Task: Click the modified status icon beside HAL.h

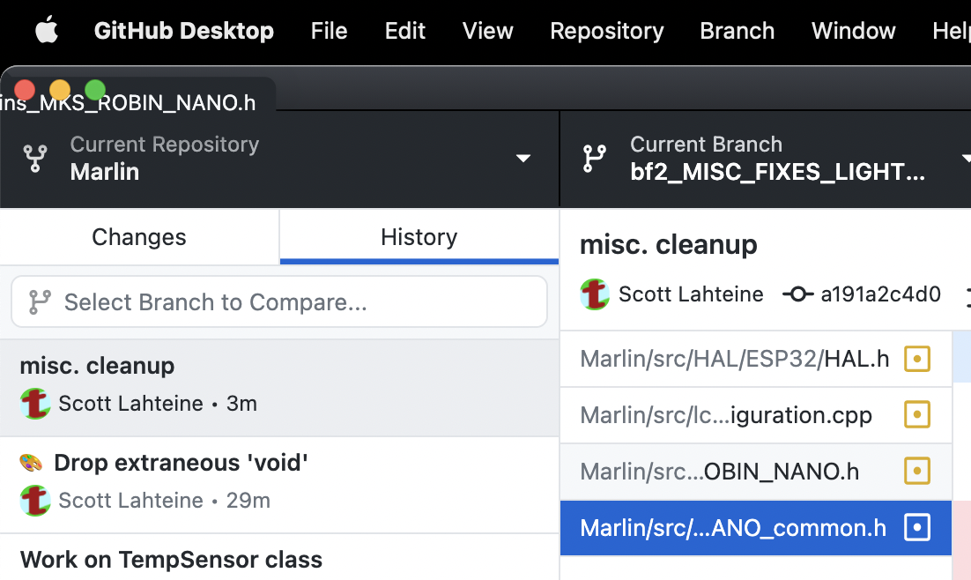Action: (917, 359)
